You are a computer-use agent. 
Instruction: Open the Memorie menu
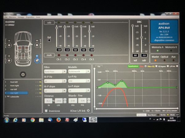click(x=12, y=17)
